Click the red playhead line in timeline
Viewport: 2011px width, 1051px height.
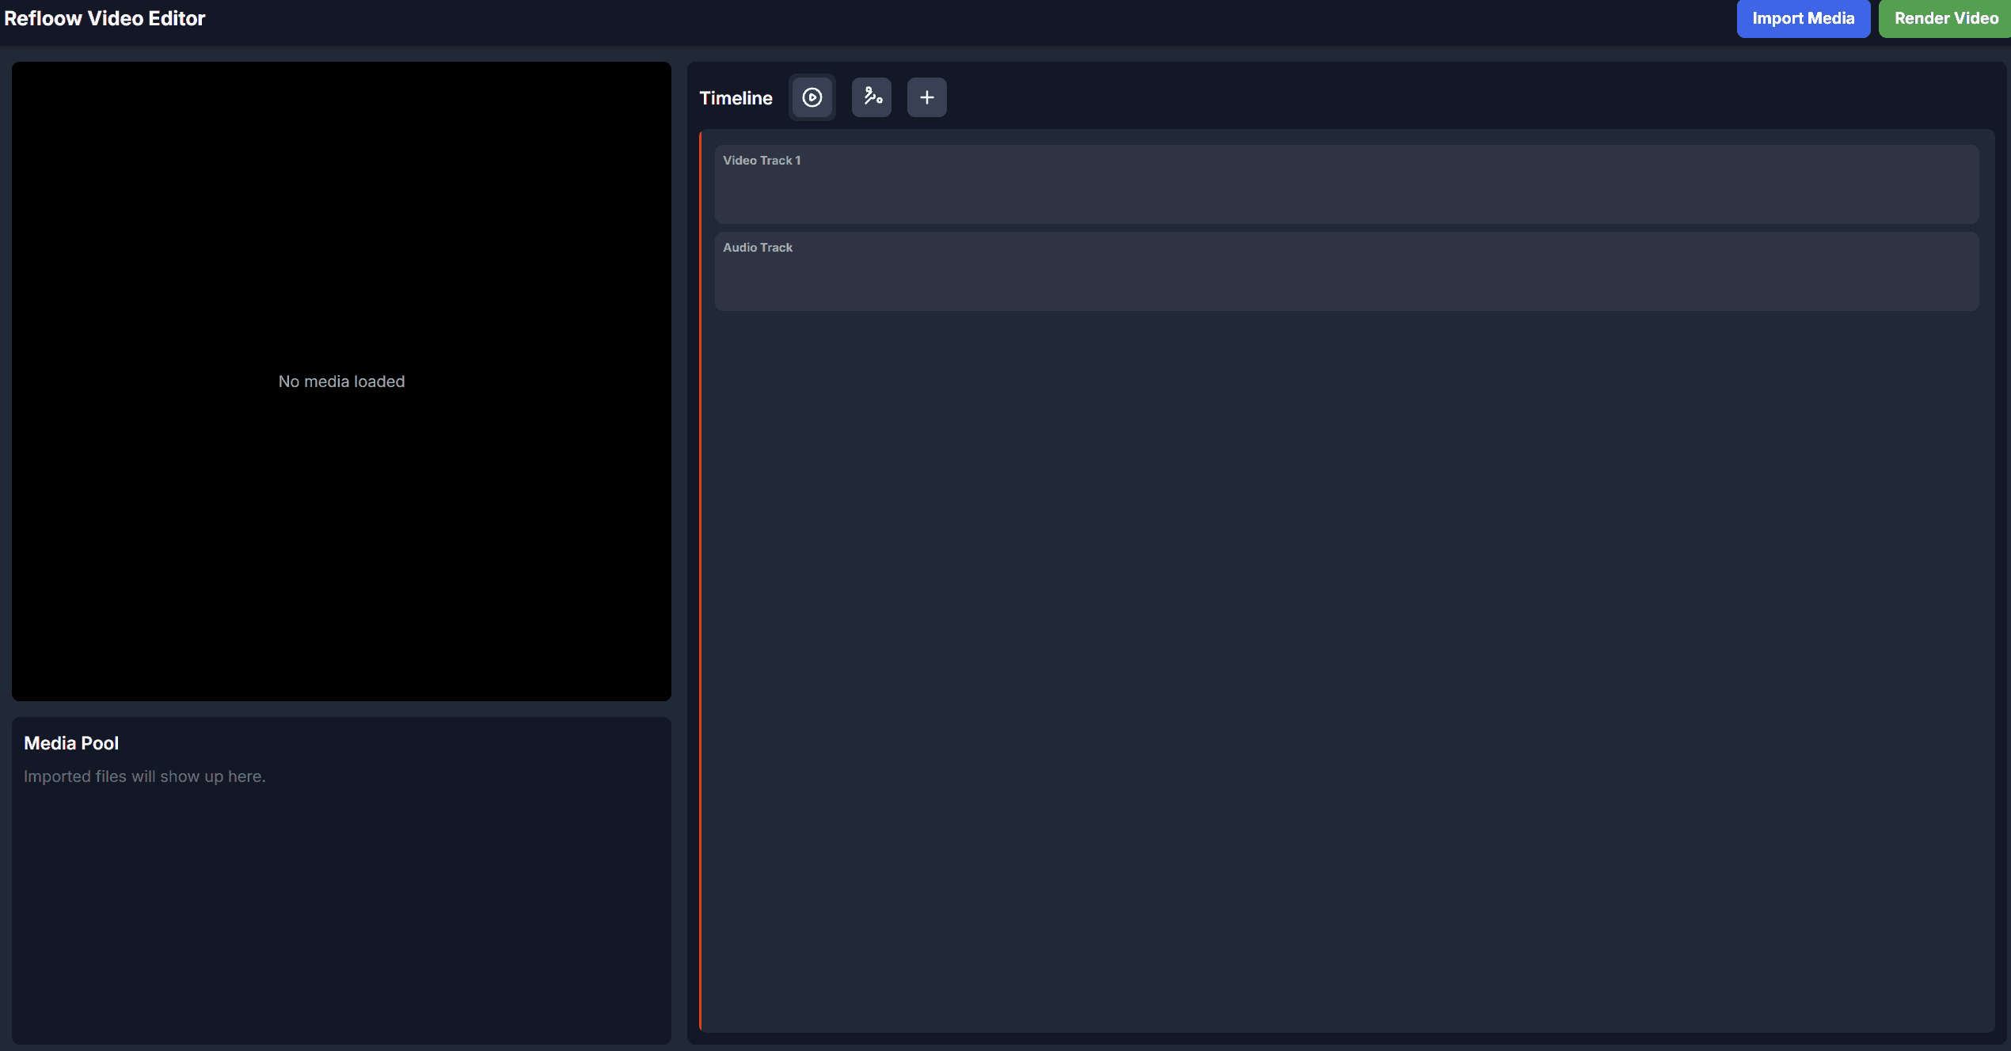(x=700, y=554)
